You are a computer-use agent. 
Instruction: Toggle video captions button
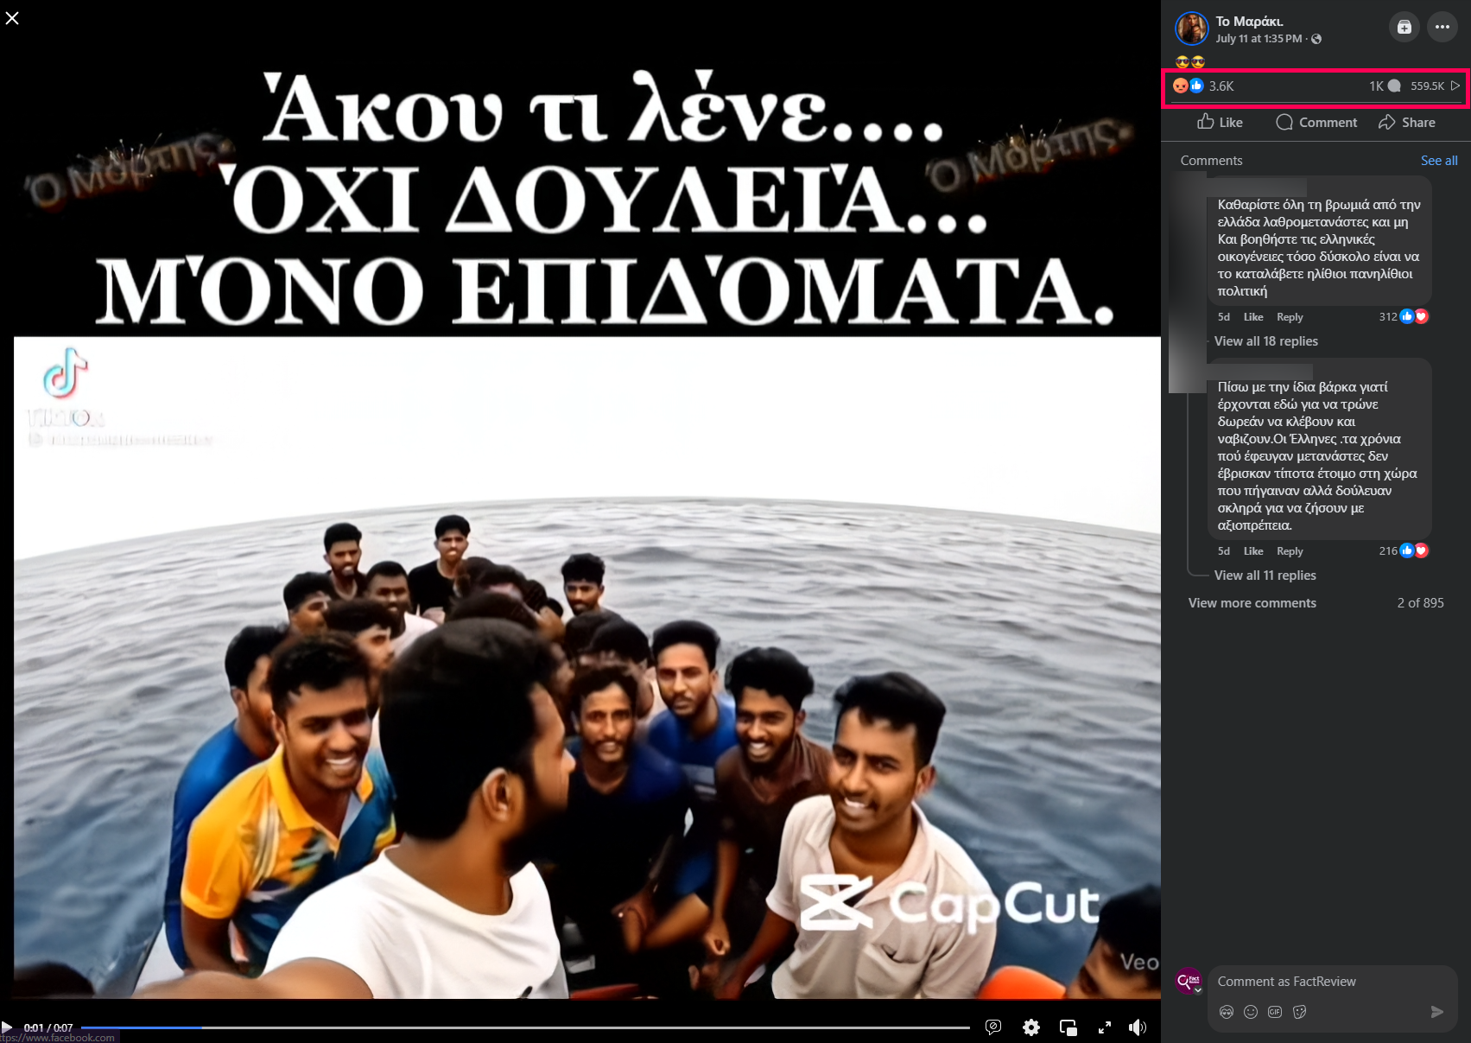993,1027
